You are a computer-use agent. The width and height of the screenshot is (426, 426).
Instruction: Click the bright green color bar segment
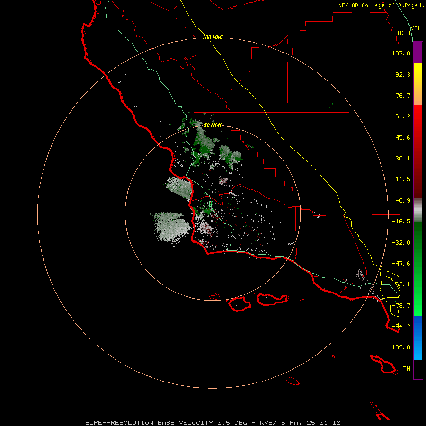pyautogui.click(x=418, y=269)
